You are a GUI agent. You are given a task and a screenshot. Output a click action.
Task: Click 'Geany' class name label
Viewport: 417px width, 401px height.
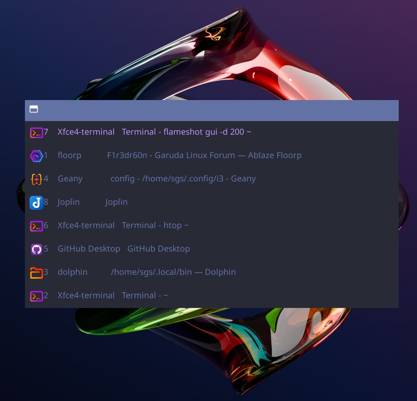pos(70,179)
